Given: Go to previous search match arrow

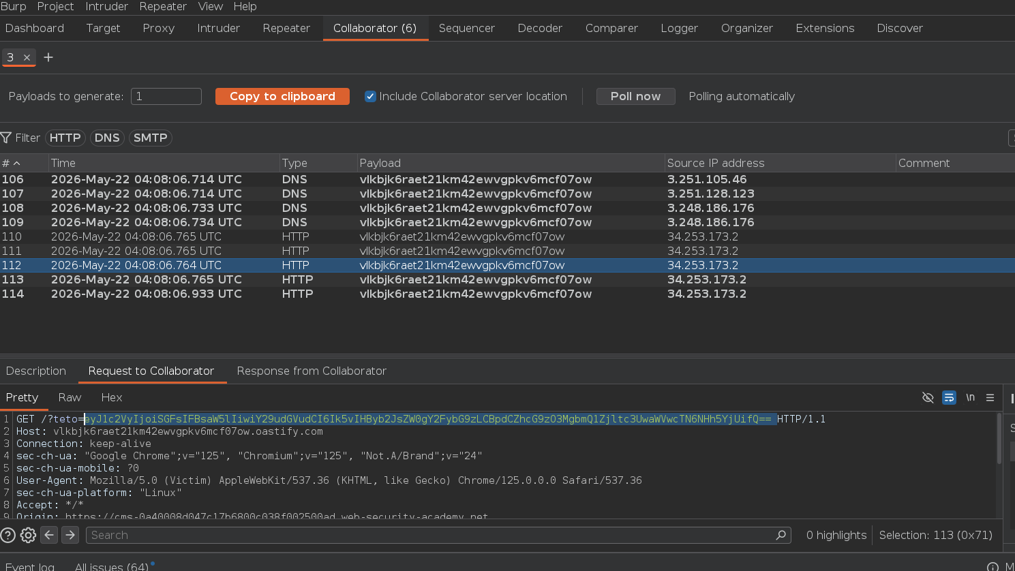Looking at the screenshot, I should (49, 536).
